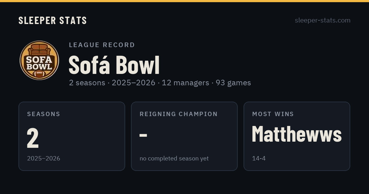Viewport: 369px width, 194px height.
Task: Click the football at the logo's bottom
Action: coord(39,74)
